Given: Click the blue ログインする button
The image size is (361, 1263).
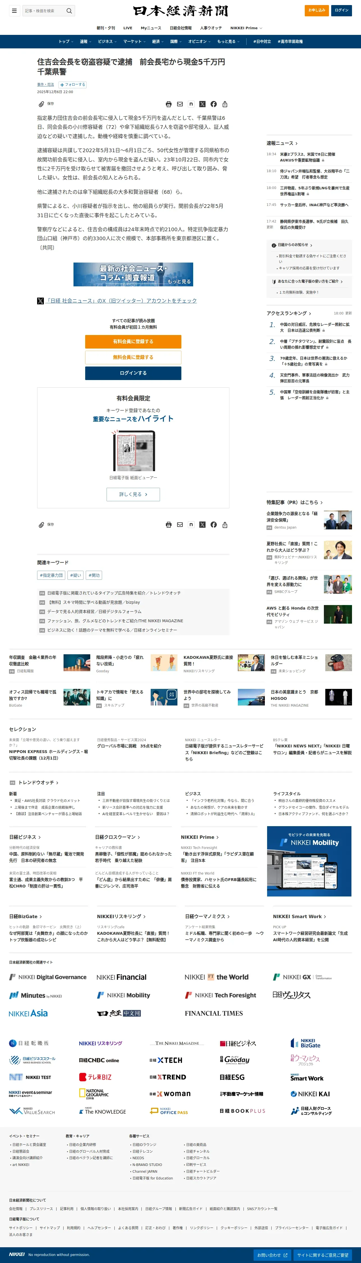Looking at the screenshot, I should (x=133, y=373).
